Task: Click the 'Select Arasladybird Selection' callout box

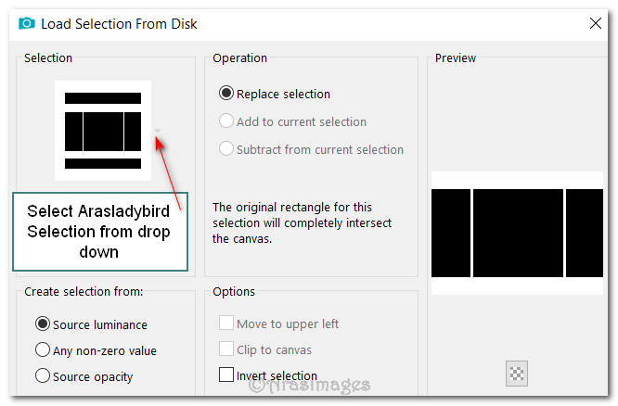Action: tap(98, 230)
